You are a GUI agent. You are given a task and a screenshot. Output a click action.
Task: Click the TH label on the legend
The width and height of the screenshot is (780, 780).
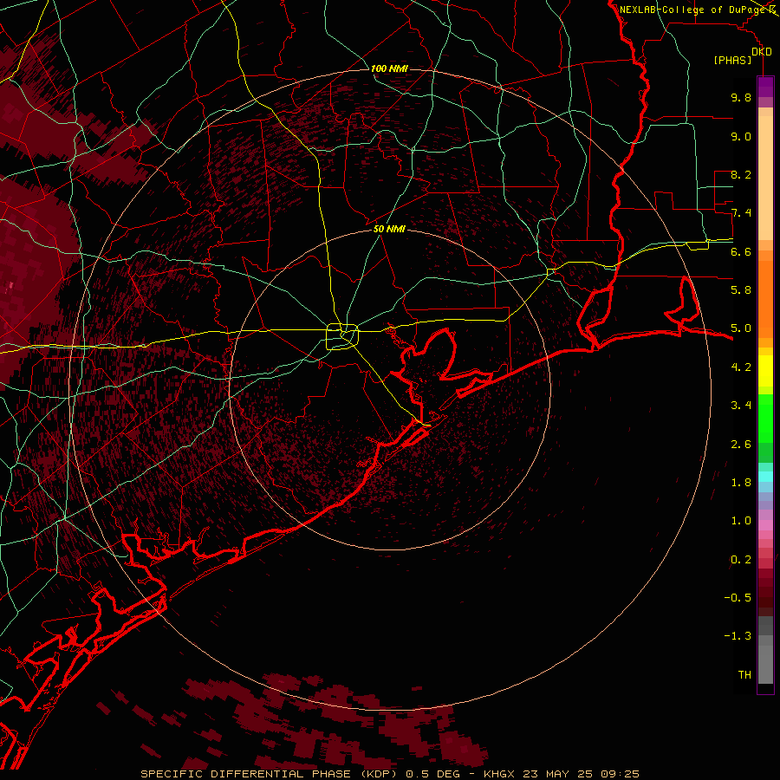coord(744,675)
